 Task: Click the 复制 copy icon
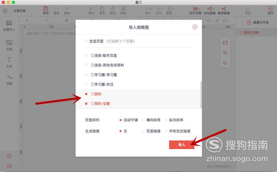[x=102, y=9]
